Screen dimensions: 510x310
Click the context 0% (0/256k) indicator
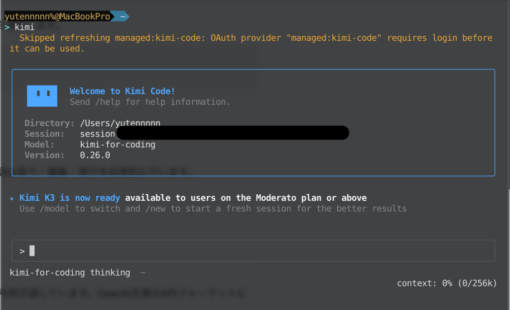point(447,283)
